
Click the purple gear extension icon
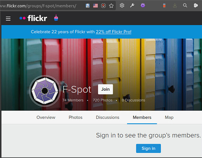143,5
